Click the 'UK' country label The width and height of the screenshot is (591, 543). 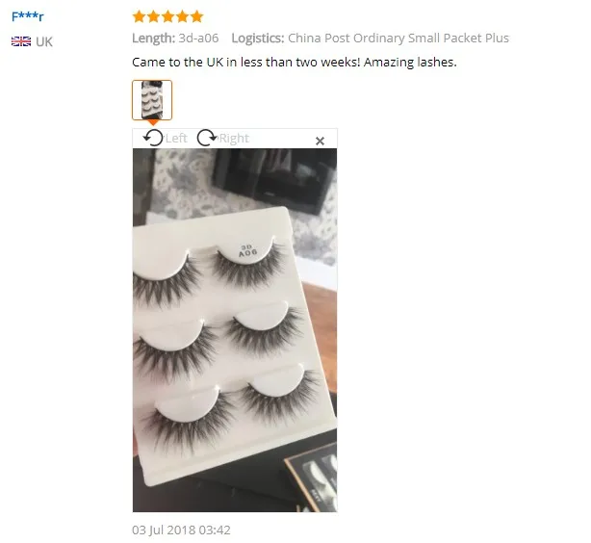pyautogui.click(x=44, y=41)
